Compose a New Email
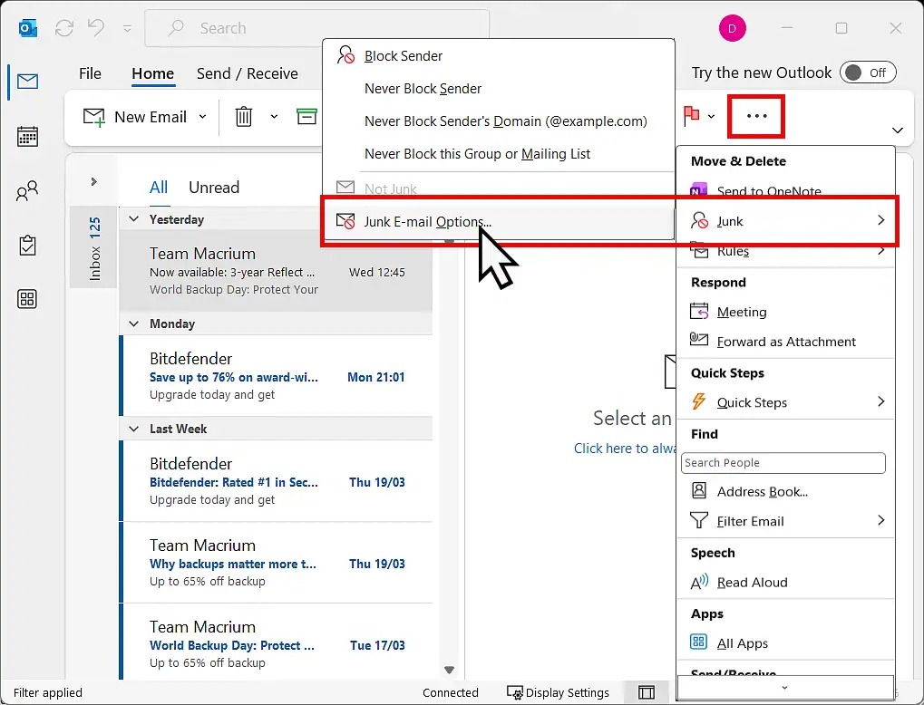924x705 pixels. [x=134, y=117]
